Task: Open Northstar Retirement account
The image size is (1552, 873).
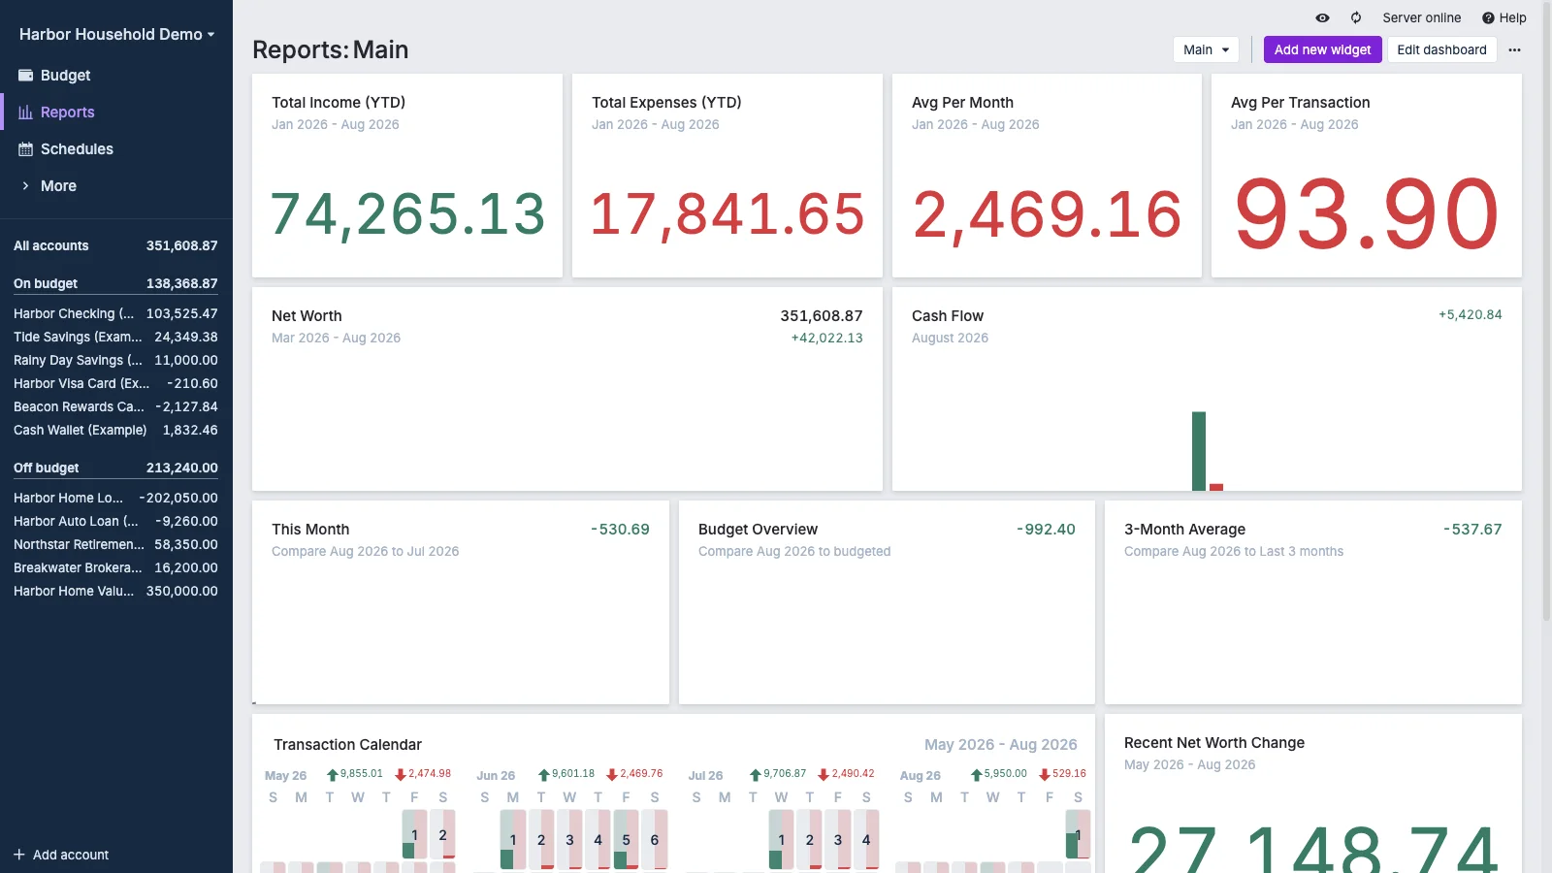Action: [x=115, y=544]
